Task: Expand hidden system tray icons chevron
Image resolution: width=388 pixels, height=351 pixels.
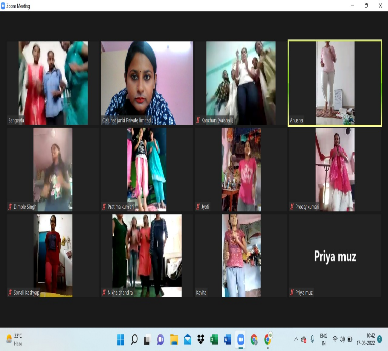Action: click(x=296, y=339)
